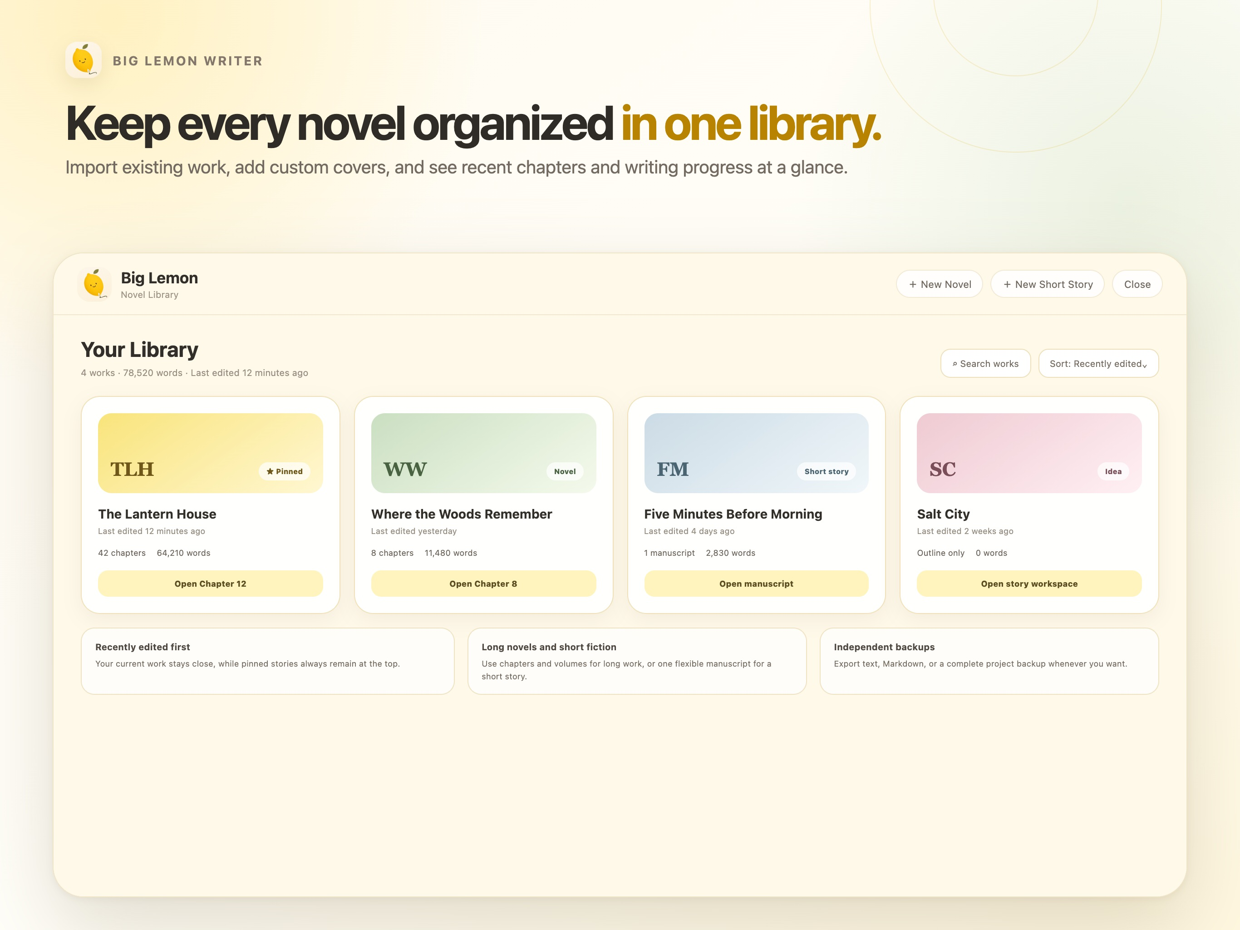Click 'Last edited 2 weeks ago' text
1240x930 pixels.
point(965,531)
